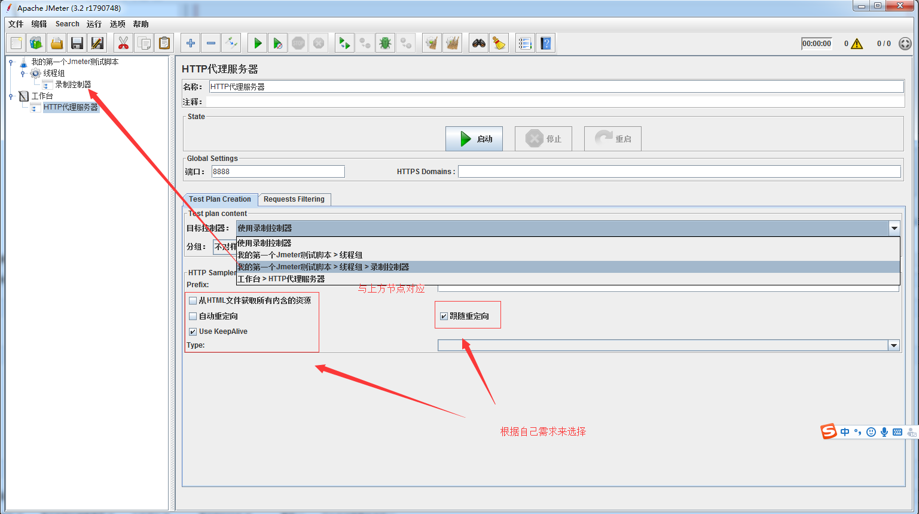Uncheck the 跟随重定向 checkbox
This screenshot has height=514, width=919.
coord(444,316)
